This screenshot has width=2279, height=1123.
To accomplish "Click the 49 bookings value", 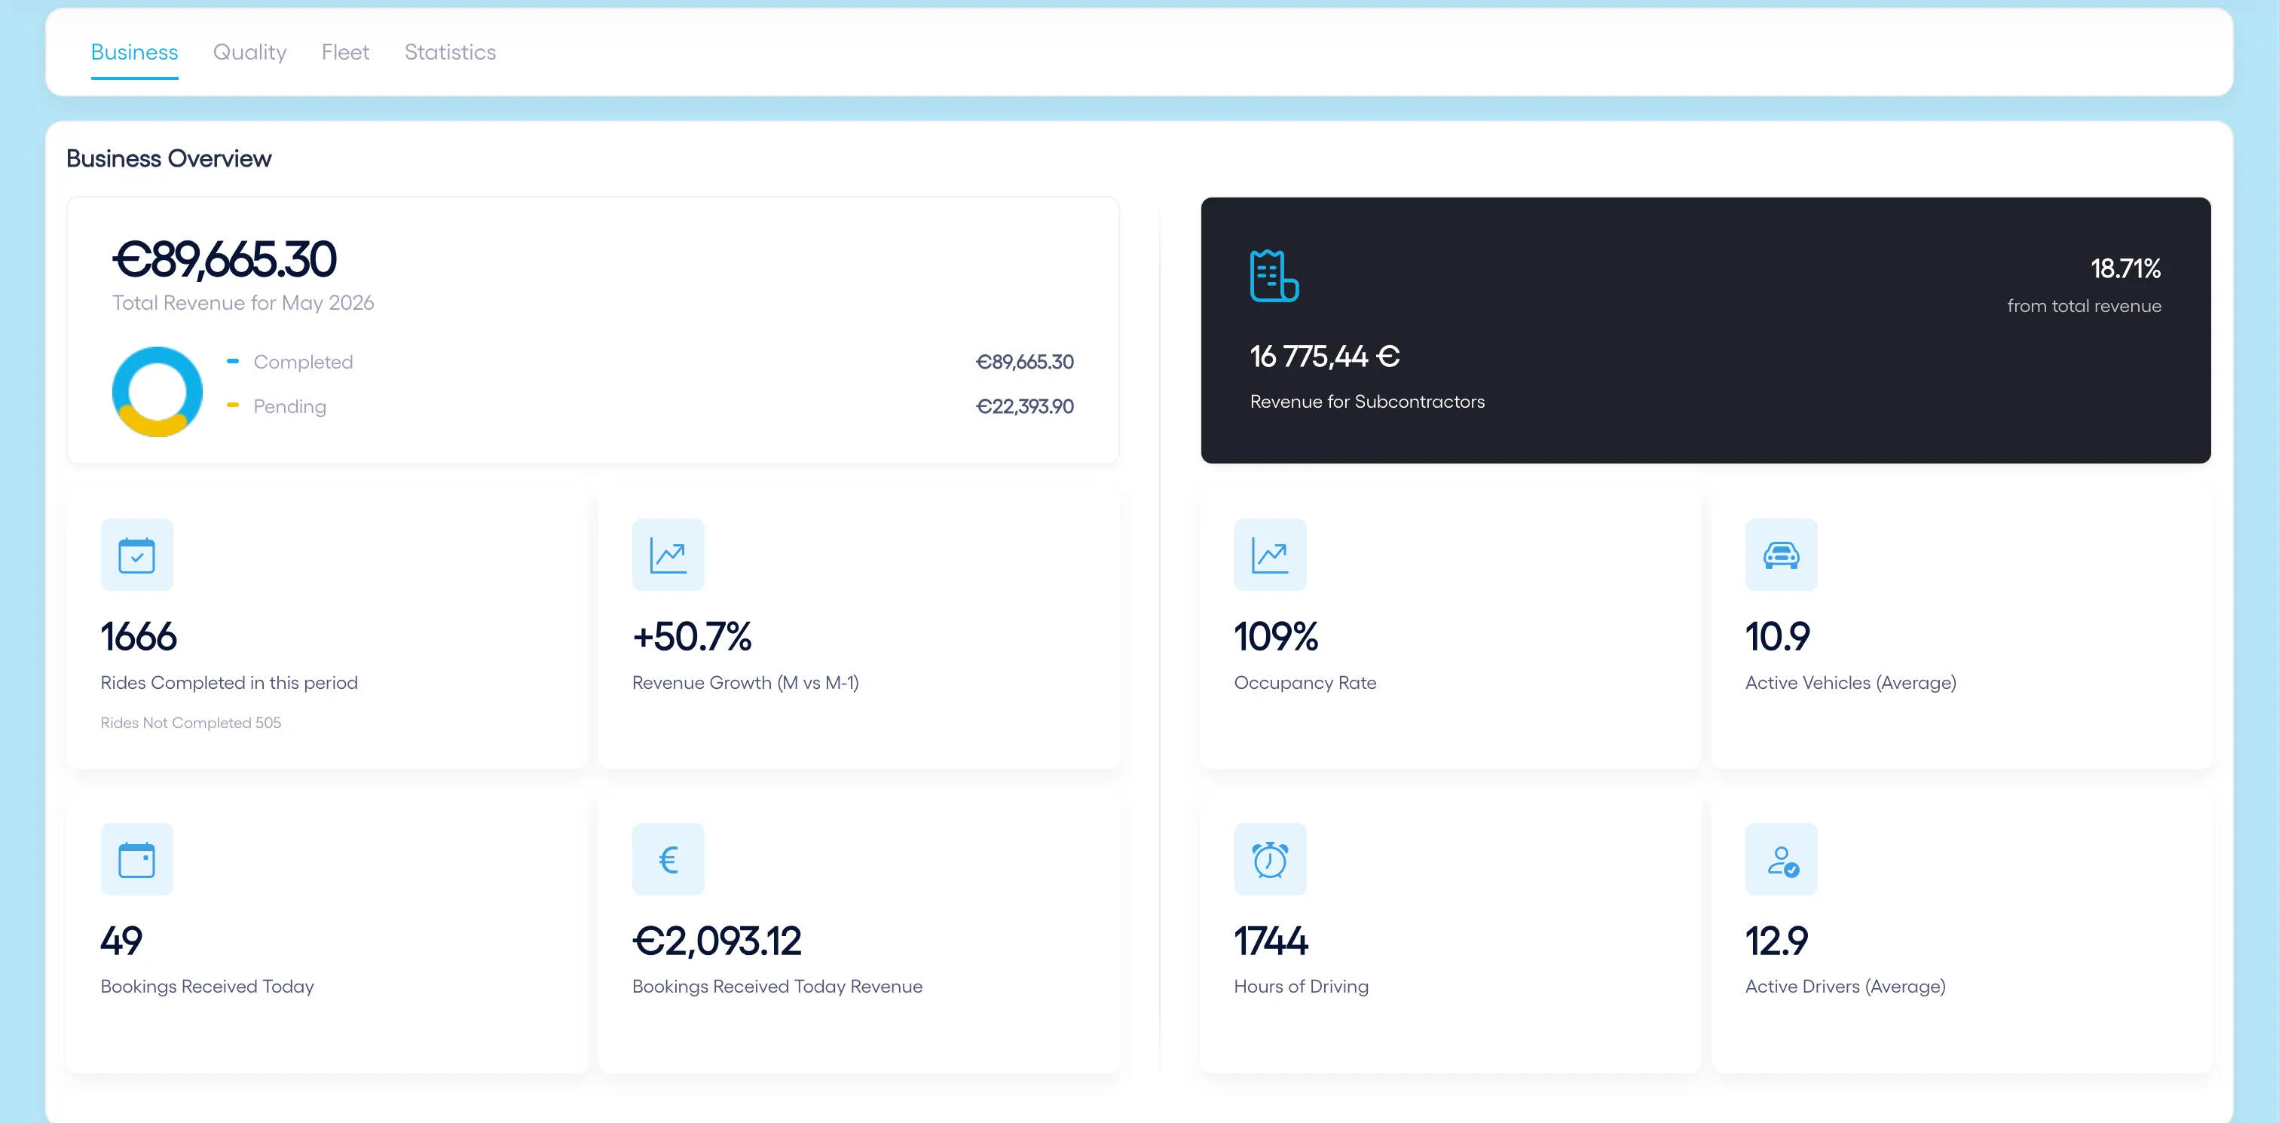I will 121,941.
